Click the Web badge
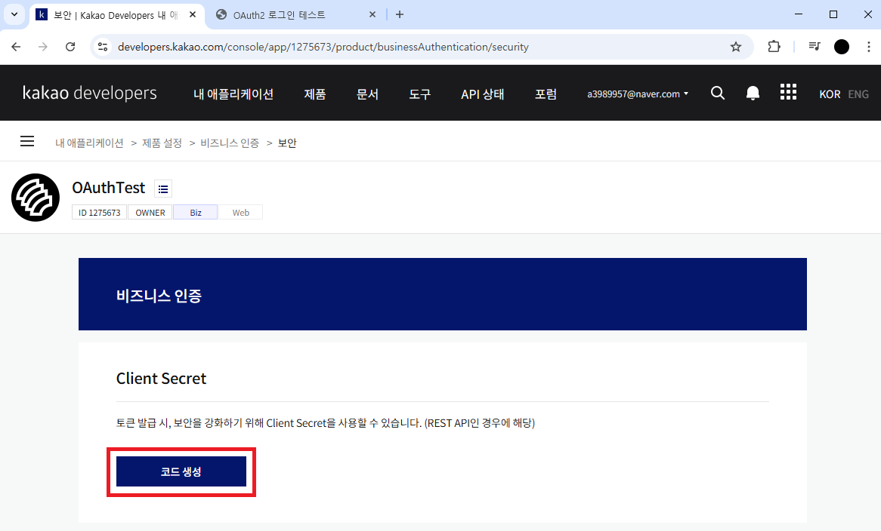Viewport: 881px width, 531px height. pos(240,213)
